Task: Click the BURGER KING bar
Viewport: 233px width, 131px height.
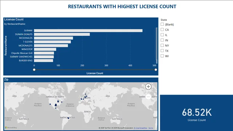Action: click(x=44, y=61)
